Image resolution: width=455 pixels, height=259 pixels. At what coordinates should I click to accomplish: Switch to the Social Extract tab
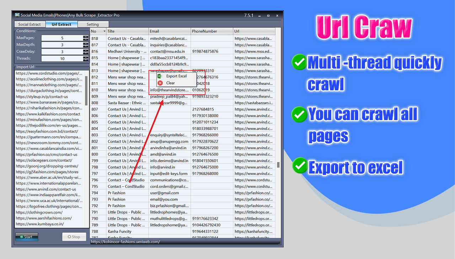tap(30, 24)
